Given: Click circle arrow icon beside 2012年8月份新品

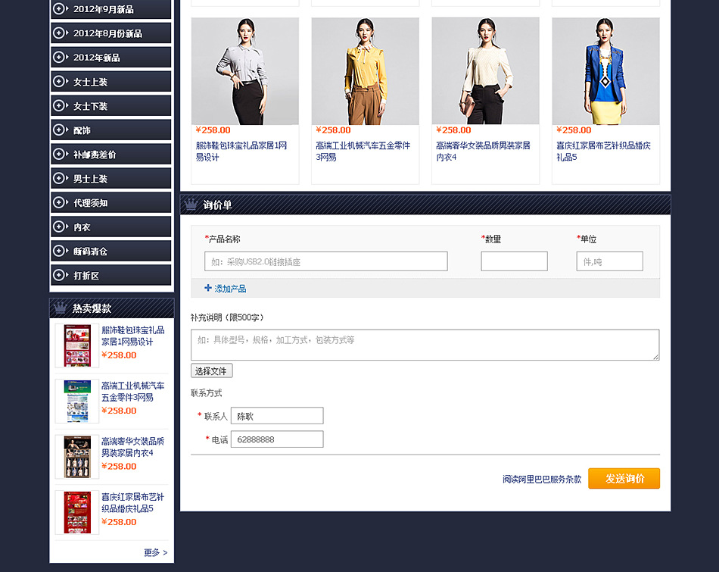Looking at the screenshot, I should 60,33.
